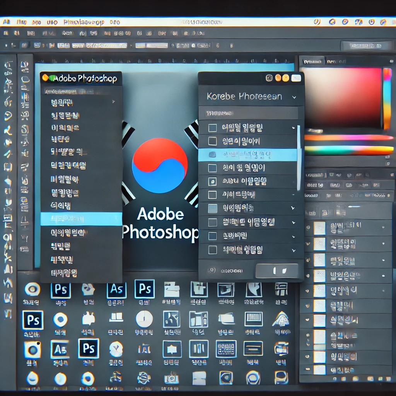This screenshot has height=396, width=396.
Task: Expand the submenu arrow on the first Adobe Photoshop menu item
Action: (x=114, y=102)
